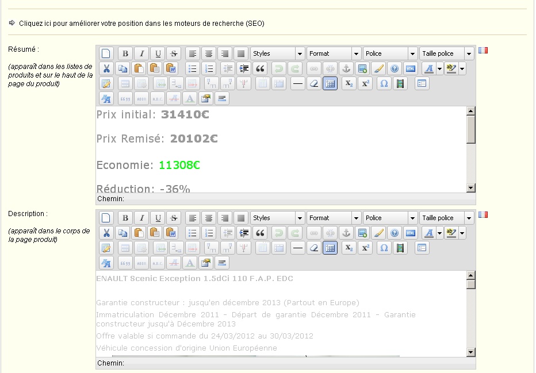Viewport: 536px width, 373px height.
Task: Indent text in Description editor
Action: (244, 233)
